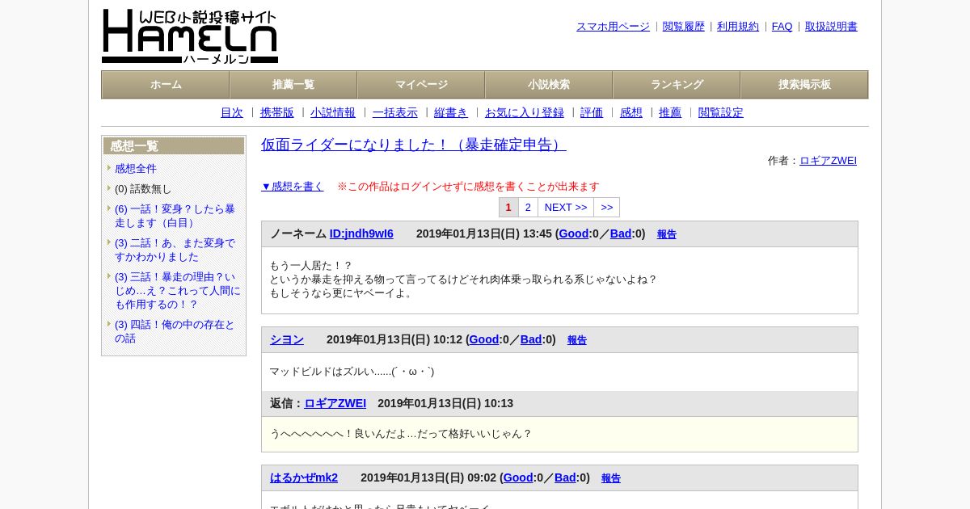
Task: Open 目次 in the sub menu
Action: tap(232, 113)
